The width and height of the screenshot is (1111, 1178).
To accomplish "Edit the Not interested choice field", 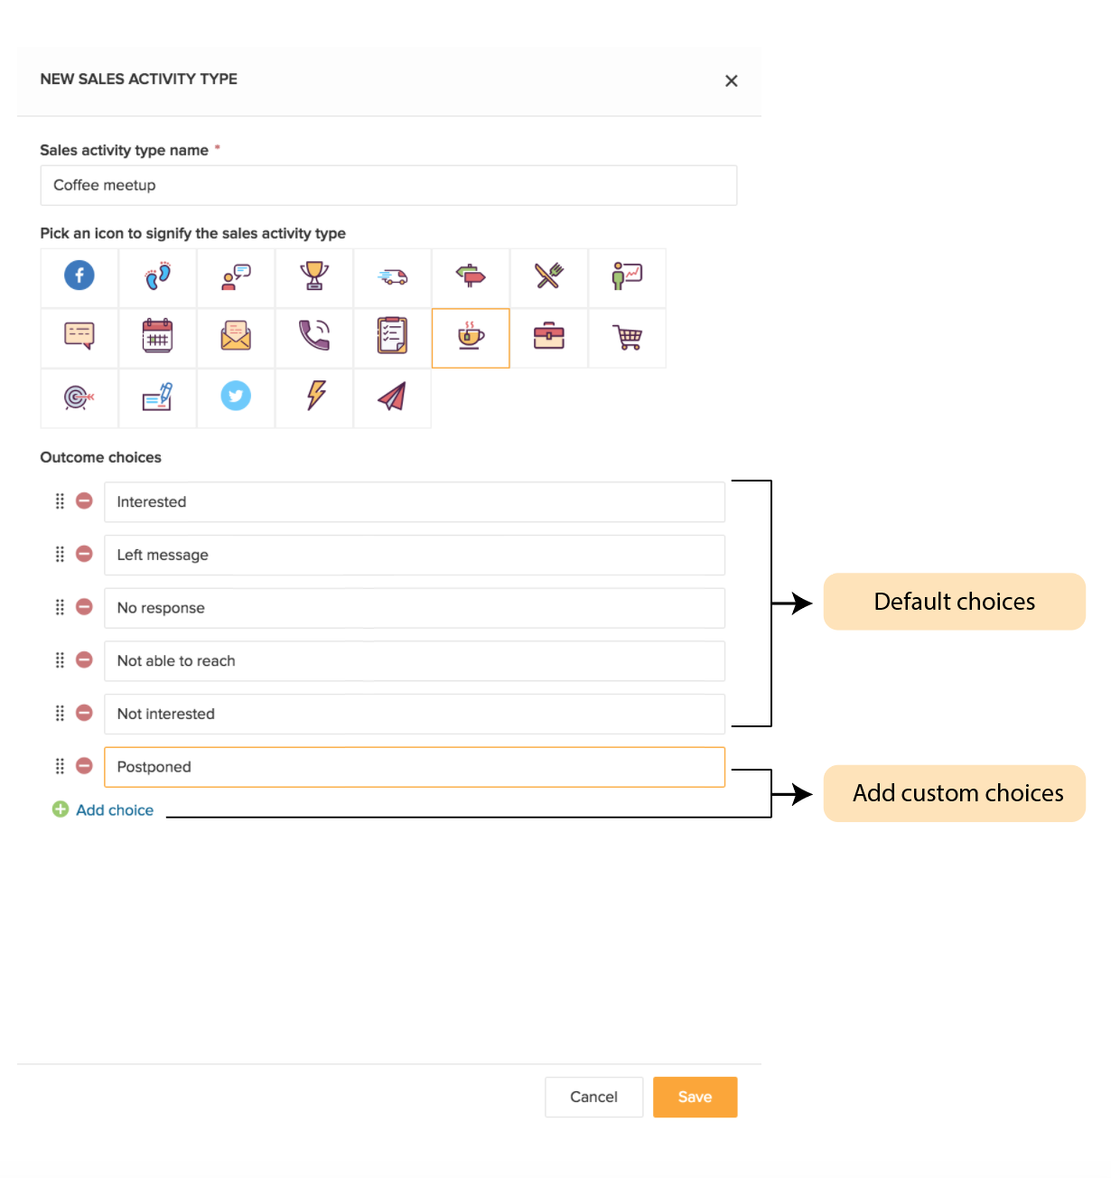I will point(414,714).
